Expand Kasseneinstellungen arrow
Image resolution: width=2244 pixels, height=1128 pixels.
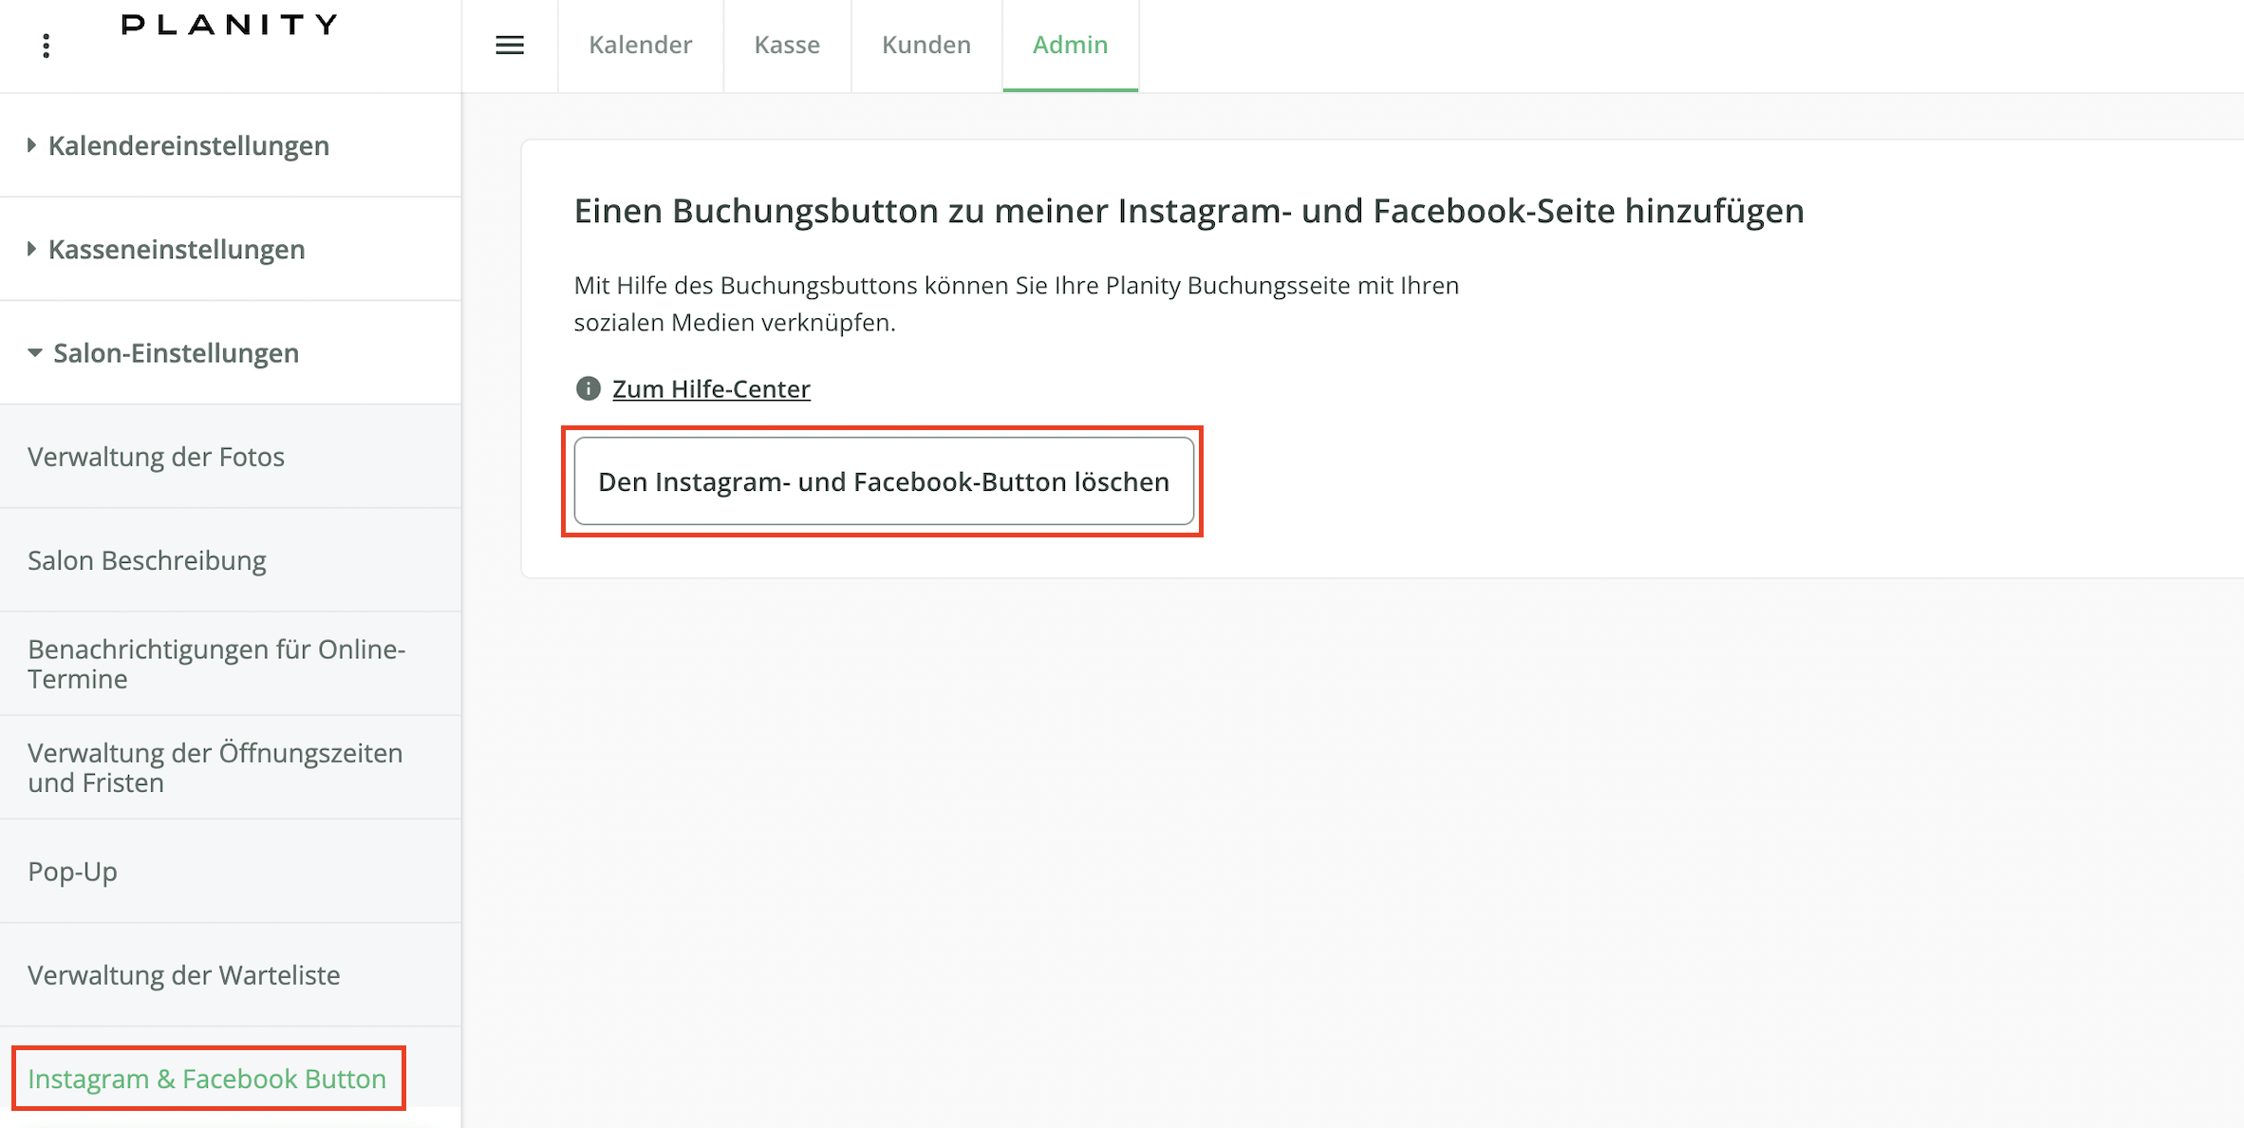click(x=31, y=249)
